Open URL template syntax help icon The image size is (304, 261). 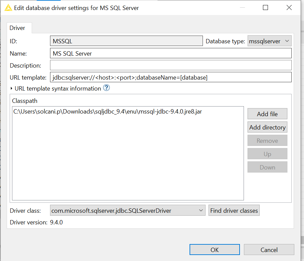106,88
